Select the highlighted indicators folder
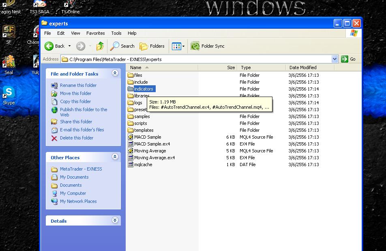 (142, 89)
